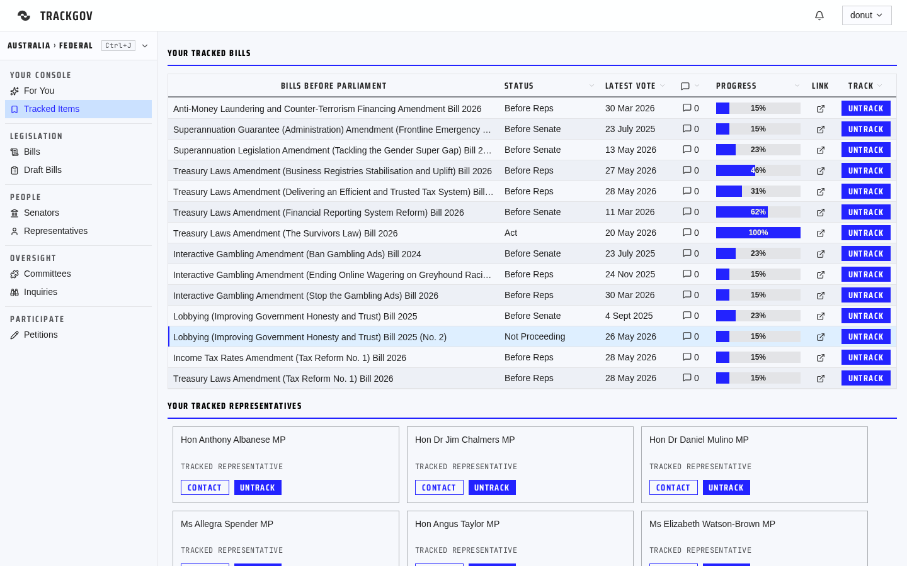The width and height of the screenshot is (907, 566).
Task: Open the Senators page
Action: coord(78,213)
